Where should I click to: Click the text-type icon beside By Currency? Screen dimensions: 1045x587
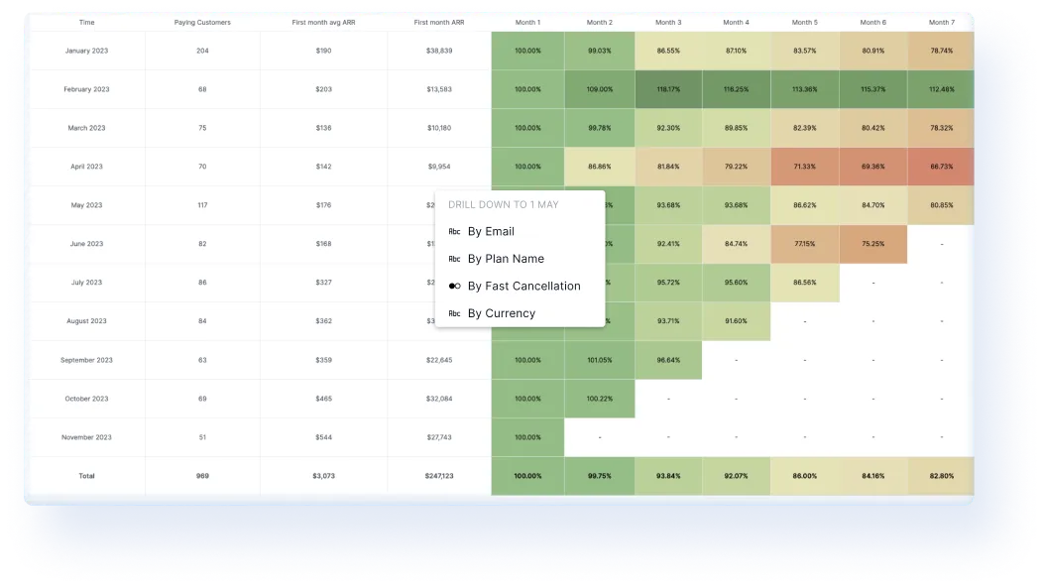coord(454,313)
